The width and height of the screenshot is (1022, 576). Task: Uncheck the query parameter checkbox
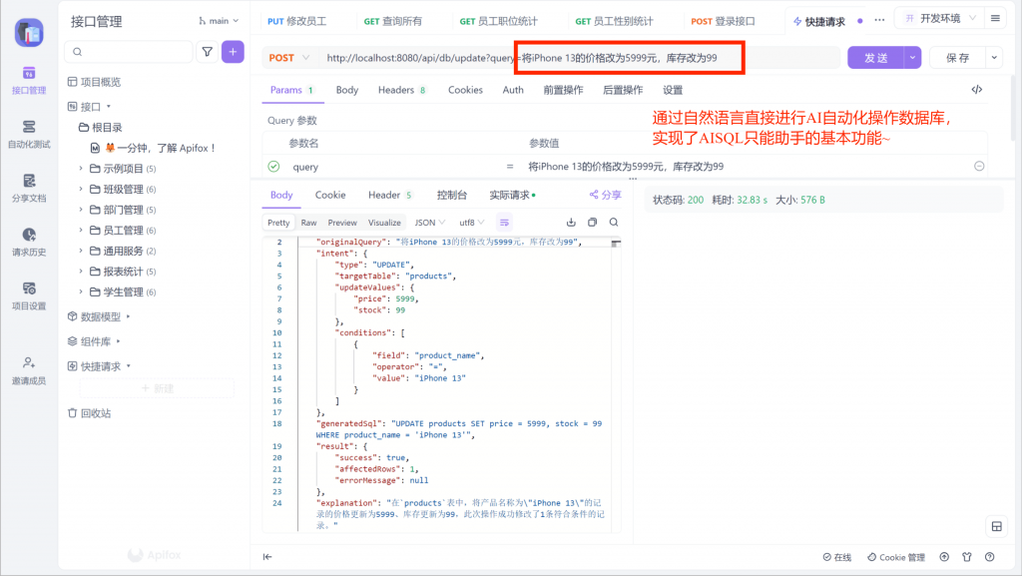click(x=273, y=167)
